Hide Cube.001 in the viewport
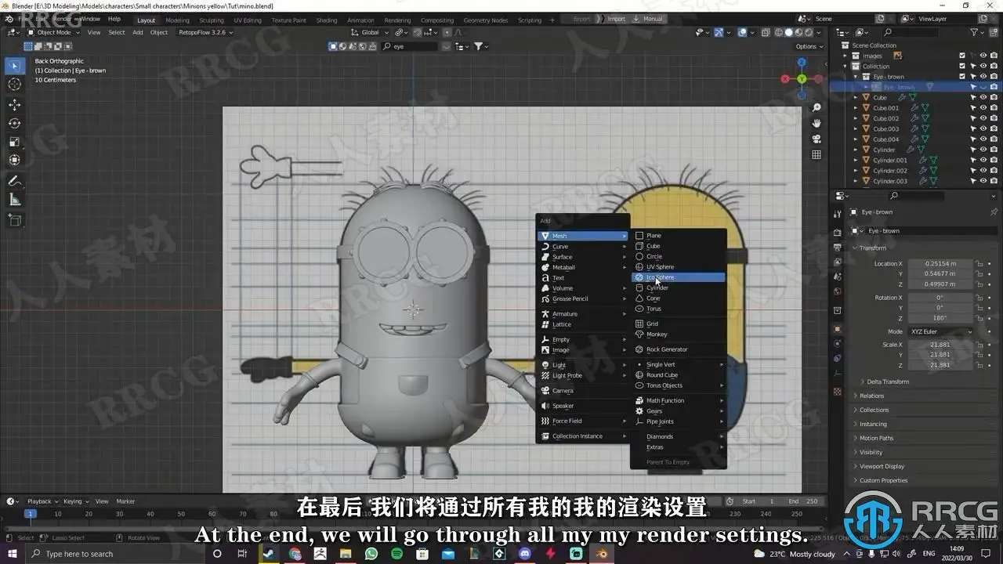This screenshot has height=564, width=1003. 983,108
